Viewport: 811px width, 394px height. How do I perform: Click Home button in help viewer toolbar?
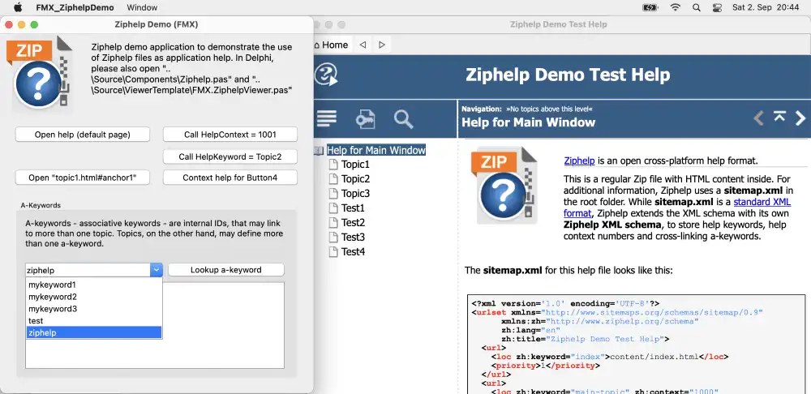331,45
